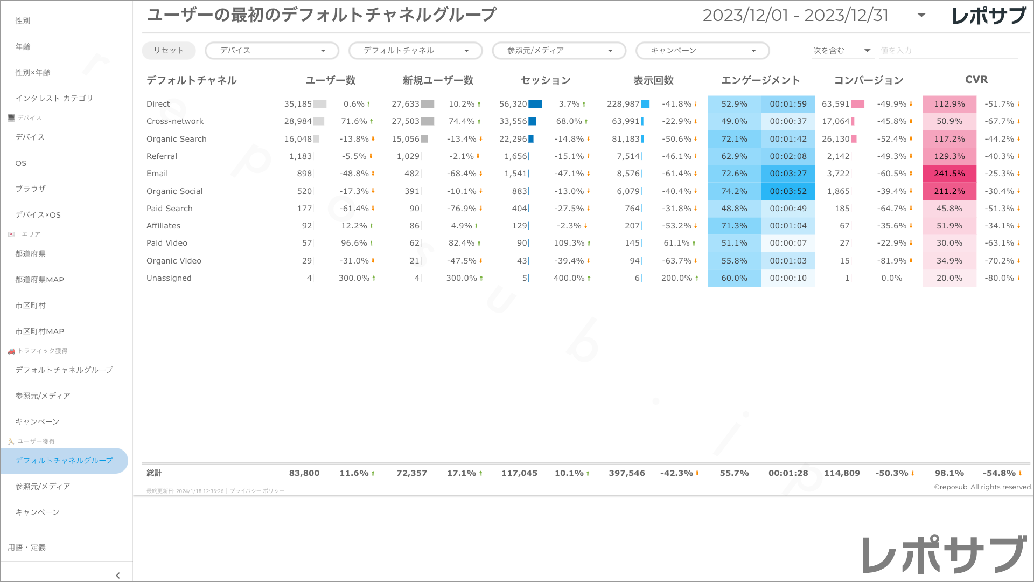Click the レポサブ logo at top right

[988, 16]
